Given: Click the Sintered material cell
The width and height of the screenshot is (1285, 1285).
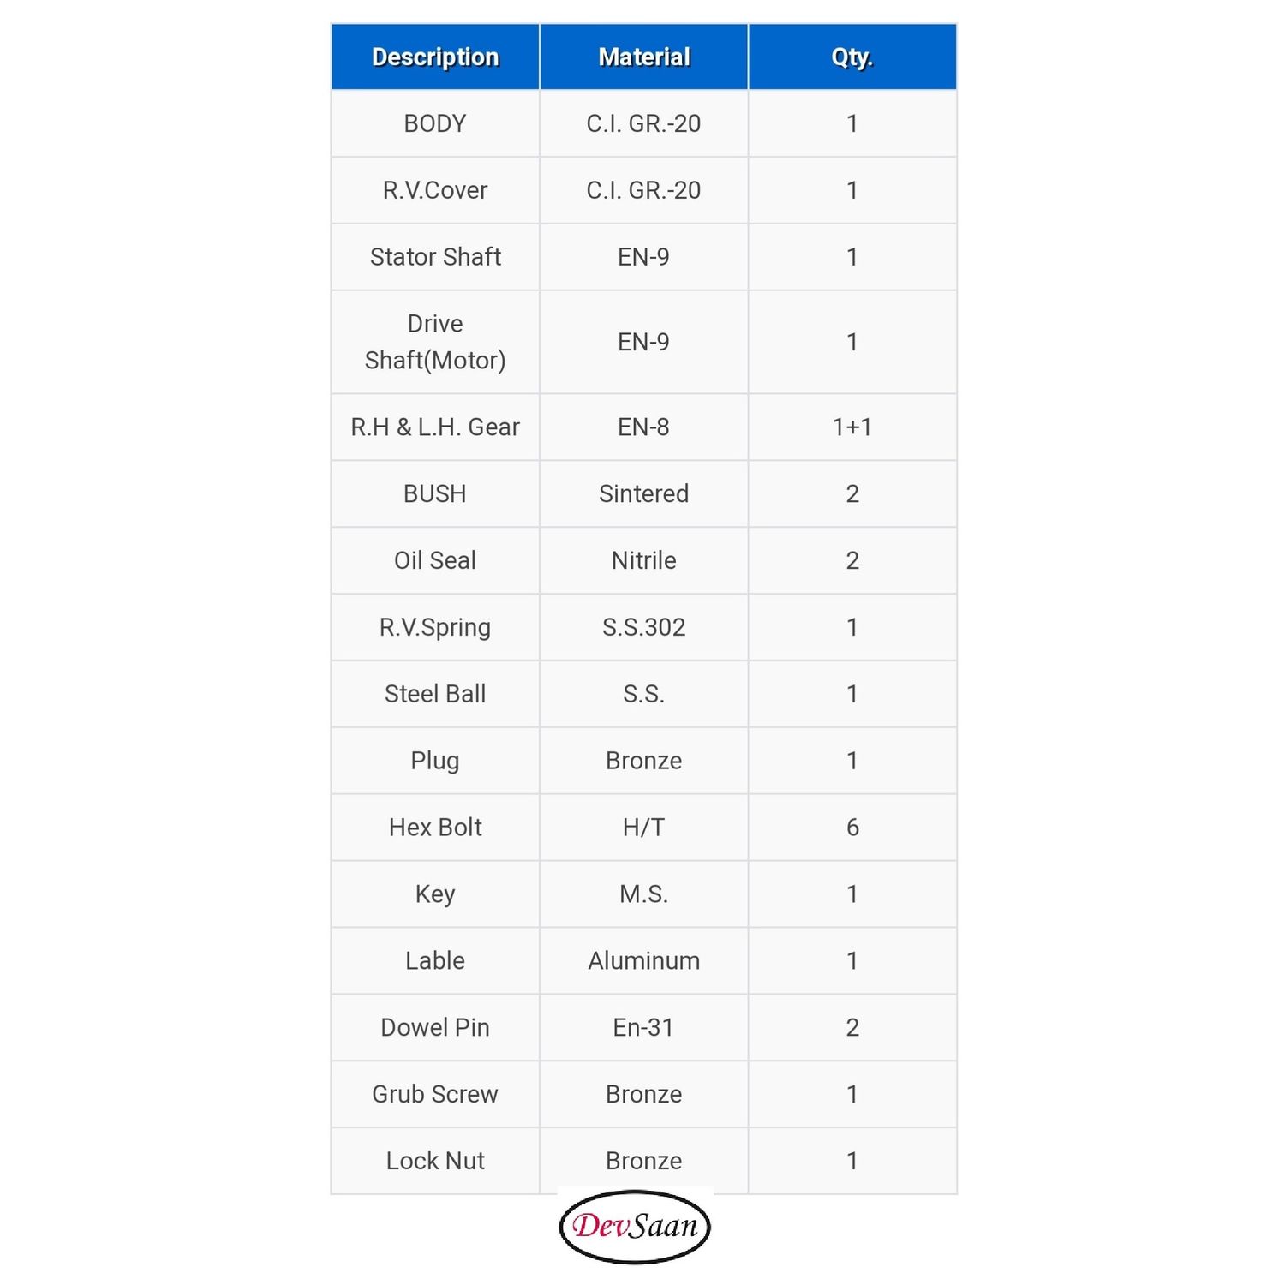Looking at the screenshot, I should [644, 493].
